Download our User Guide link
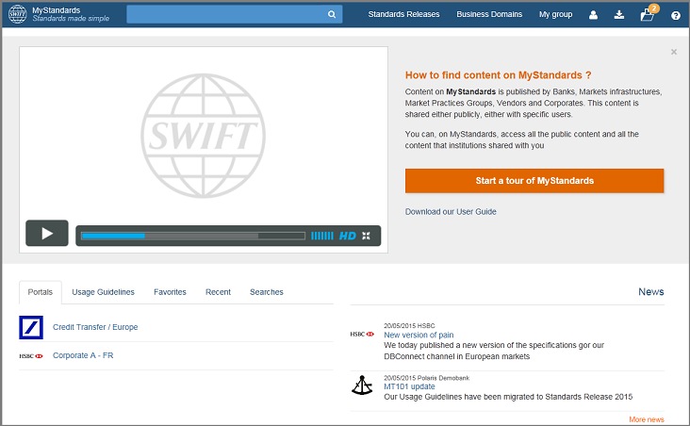 [x=451, y=212]
